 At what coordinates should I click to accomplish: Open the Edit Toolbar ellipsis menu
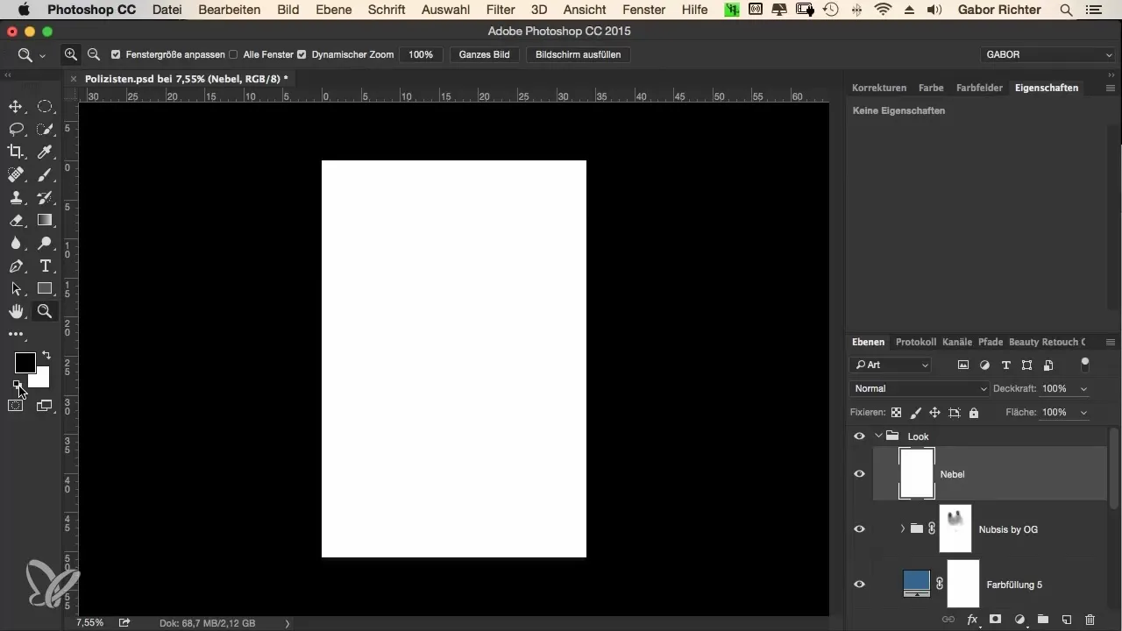coord(16,334)
